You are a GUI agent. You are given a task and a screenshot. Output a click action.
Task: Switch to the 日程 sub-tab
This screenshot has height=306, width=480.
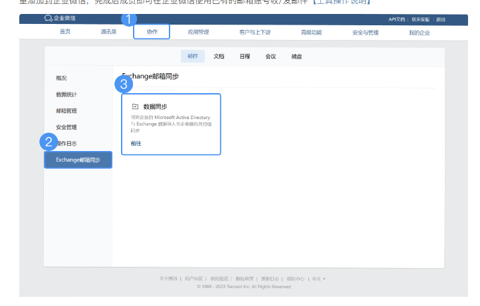pos(245,57)
